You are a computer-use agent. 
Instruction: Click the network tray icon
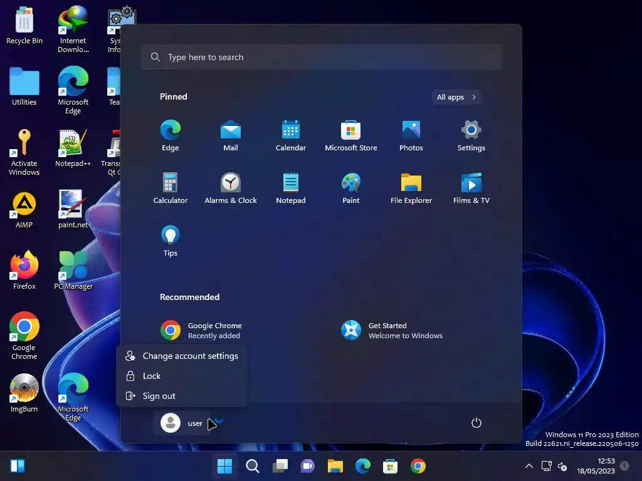coord(547,466)
